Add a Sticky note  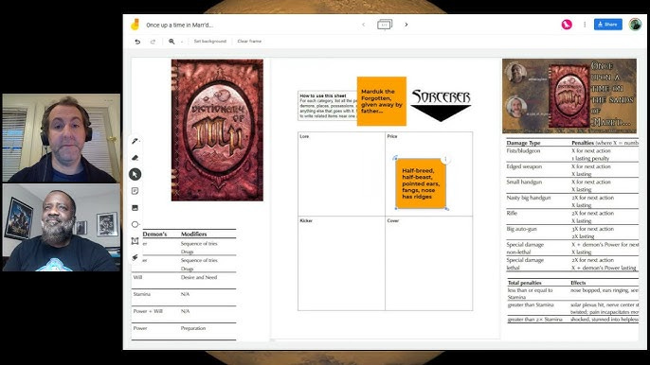click(x=135, y=191)
